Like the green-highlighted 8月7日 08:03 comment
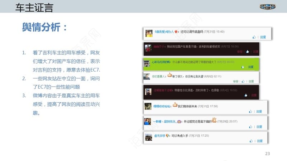The height and width of the screenshot is (161, 287). tap(243, 67)
